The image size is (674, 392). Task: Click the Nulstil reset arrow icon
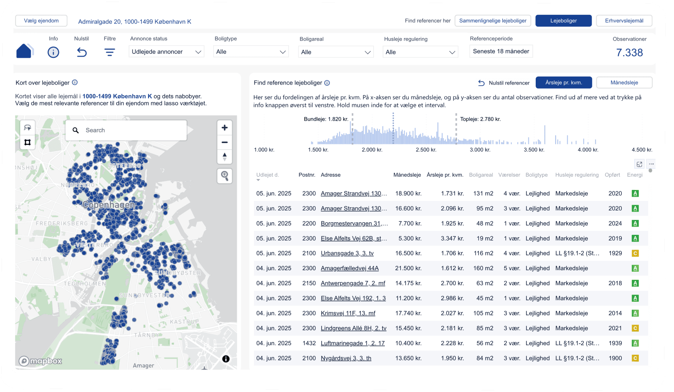pos(81,52)
